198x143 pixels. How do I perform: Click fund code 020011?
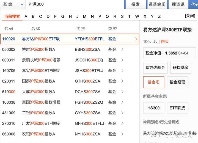9,81
